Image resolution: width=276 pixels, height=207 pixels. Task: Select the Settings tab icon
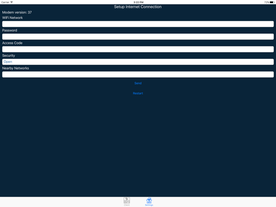tap(149, 201)
